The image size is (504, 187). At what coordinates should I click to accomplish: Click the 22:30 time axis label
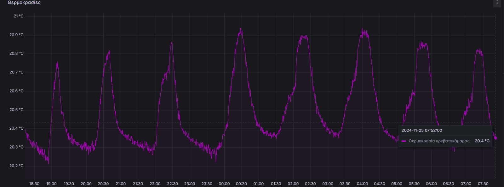(172, 184)
